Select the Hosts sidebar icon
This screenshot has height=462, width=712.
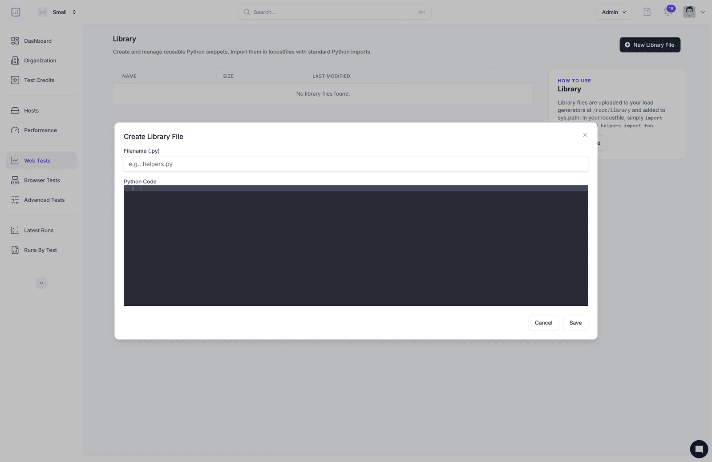15,110
